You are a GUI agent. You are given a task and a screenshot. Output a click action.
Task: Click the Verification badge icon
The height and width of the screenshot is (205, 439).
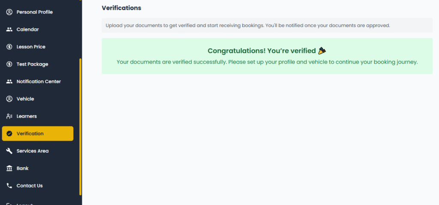pos(9,134)
